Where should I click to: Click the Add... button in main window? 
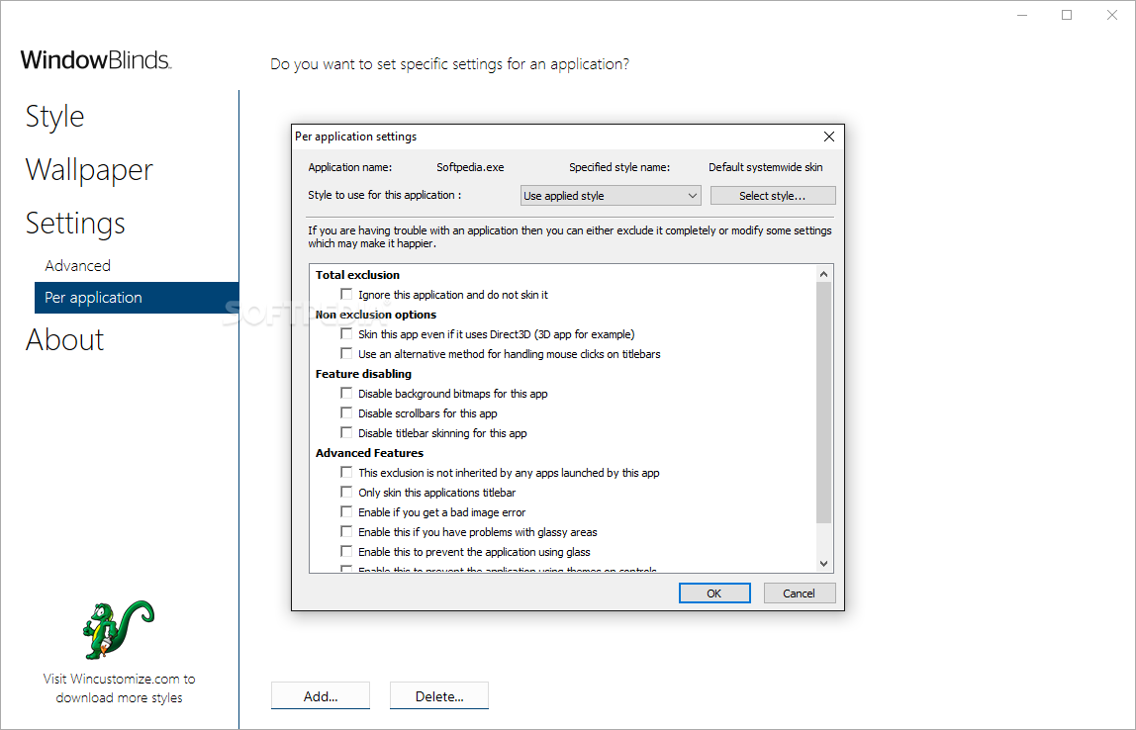[321, 696]
